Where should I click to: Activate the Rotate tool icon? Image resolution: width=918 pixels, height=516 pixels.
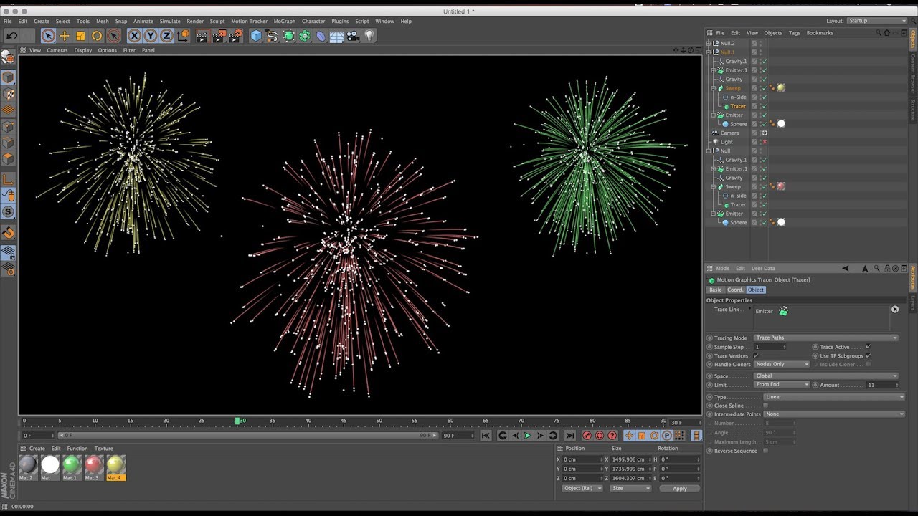(x=97, y=36)
